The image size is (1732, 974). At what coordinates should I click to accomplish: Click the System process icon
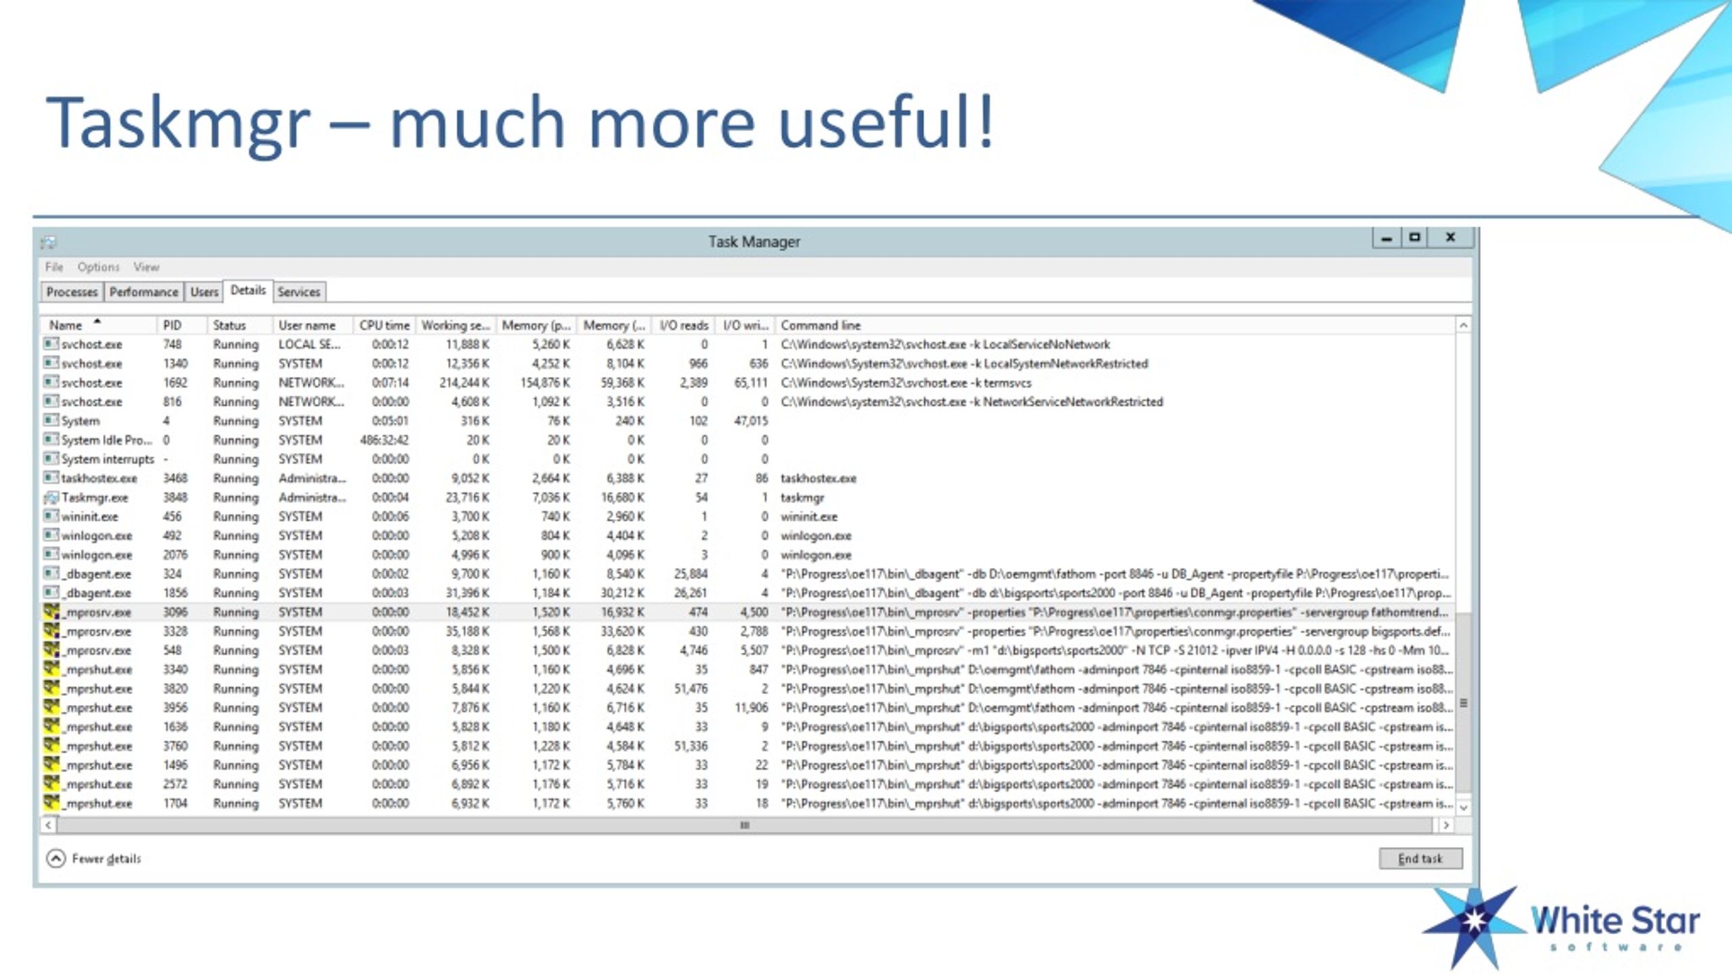pos(51,420)
